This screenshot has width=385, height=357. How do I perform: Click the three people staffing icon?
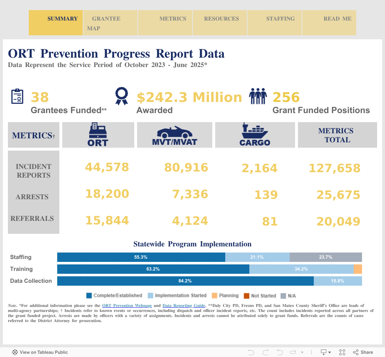[x=258, y=96]
